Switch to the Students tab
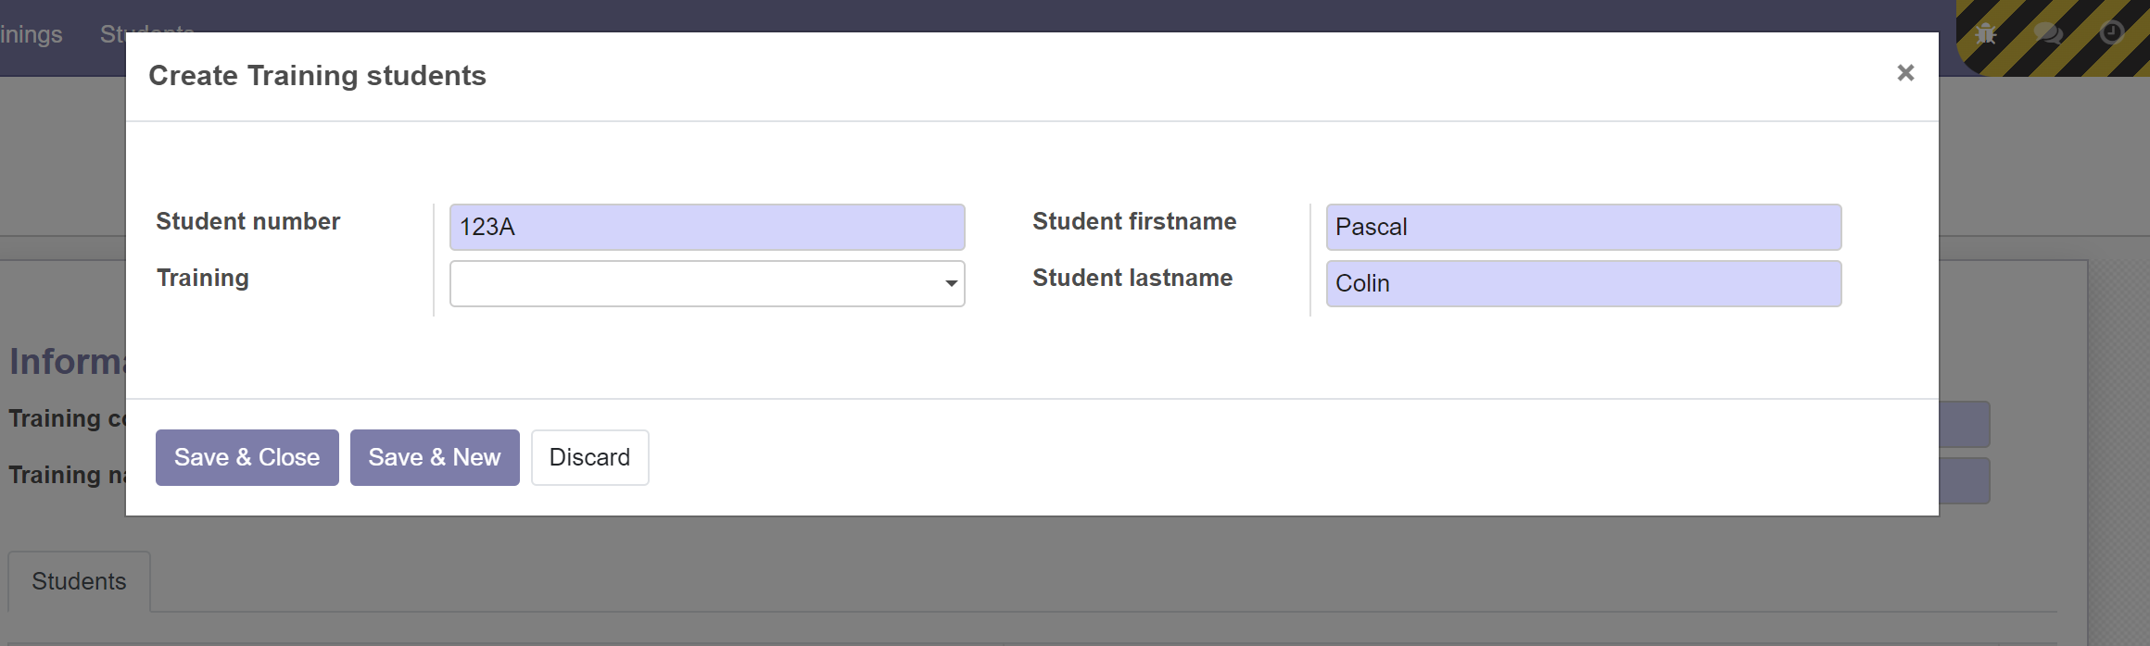 79,580
